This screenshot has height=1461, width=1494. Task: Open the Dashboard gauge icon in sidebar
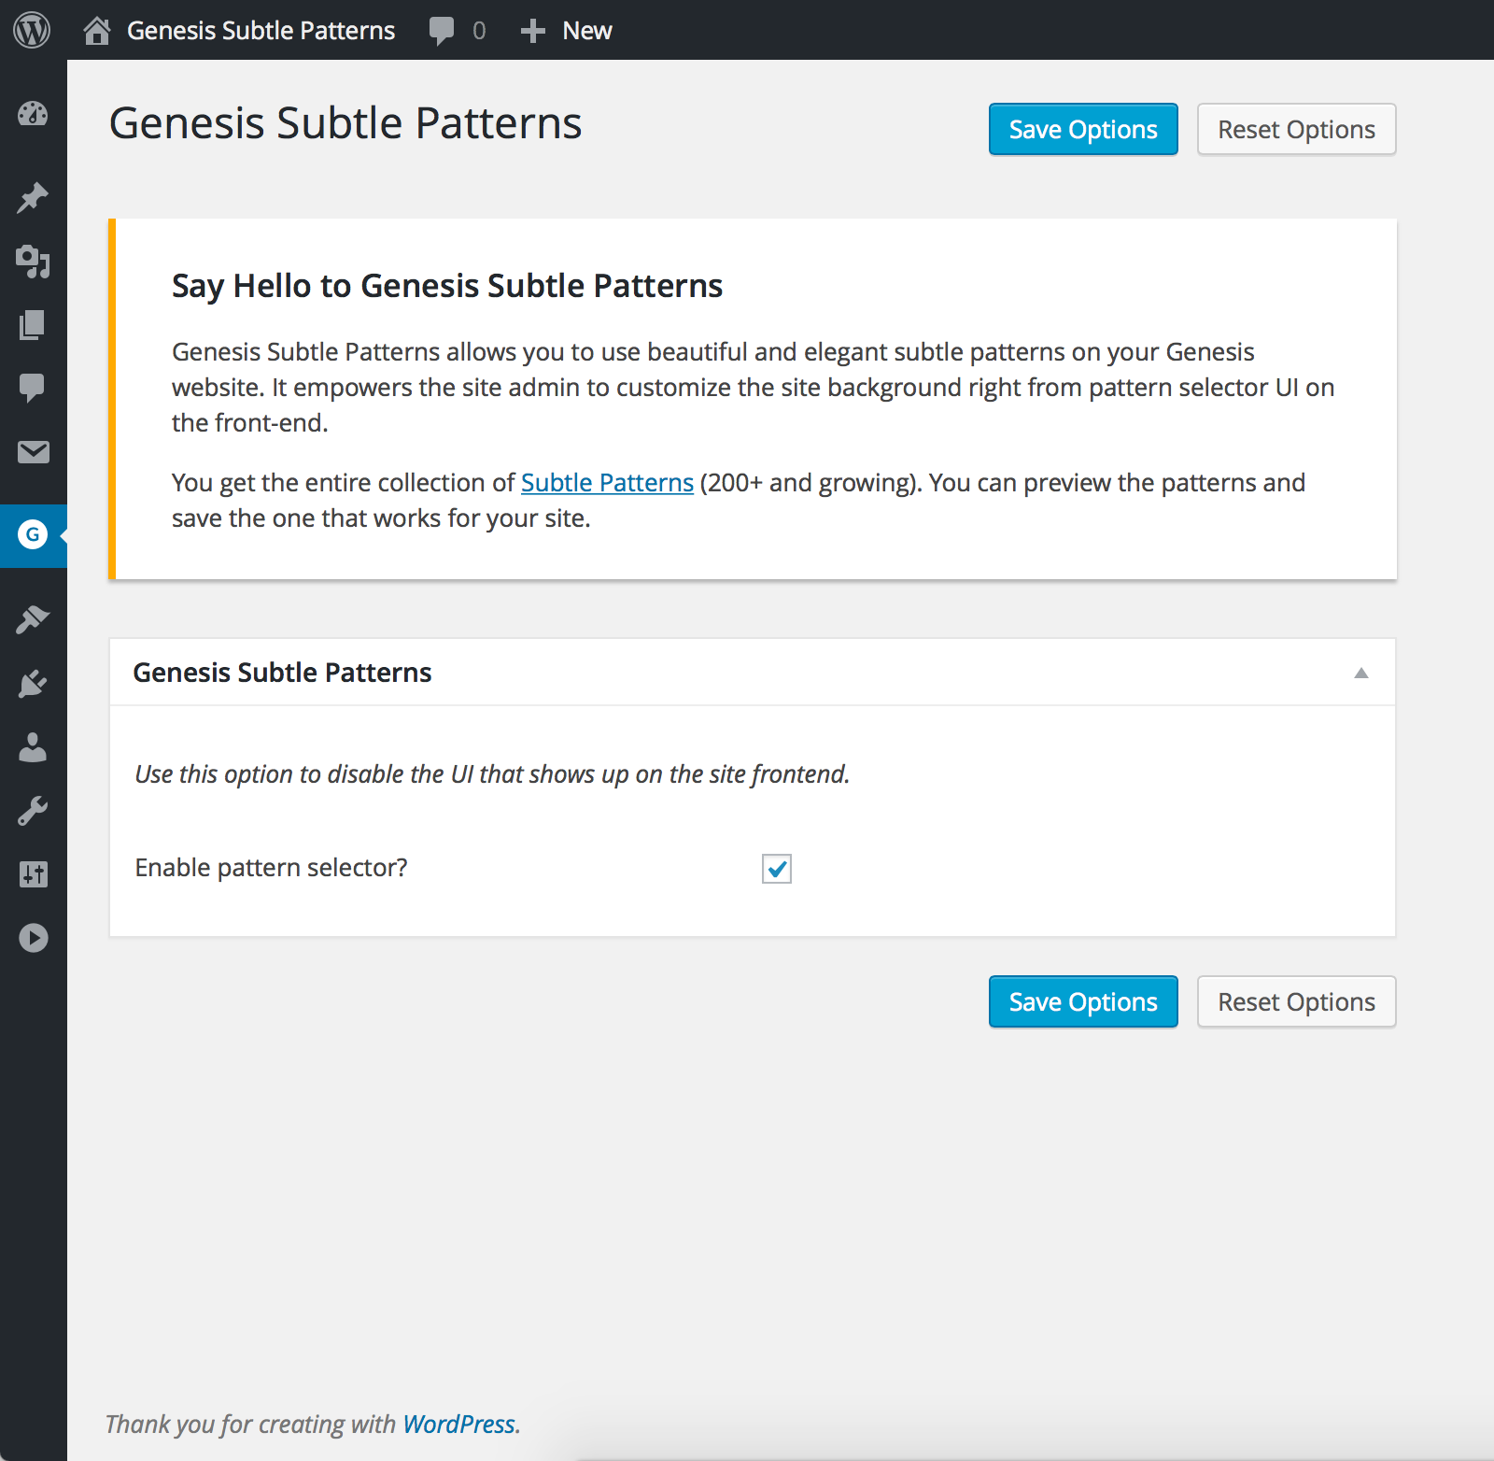click(x=33, y=114)
